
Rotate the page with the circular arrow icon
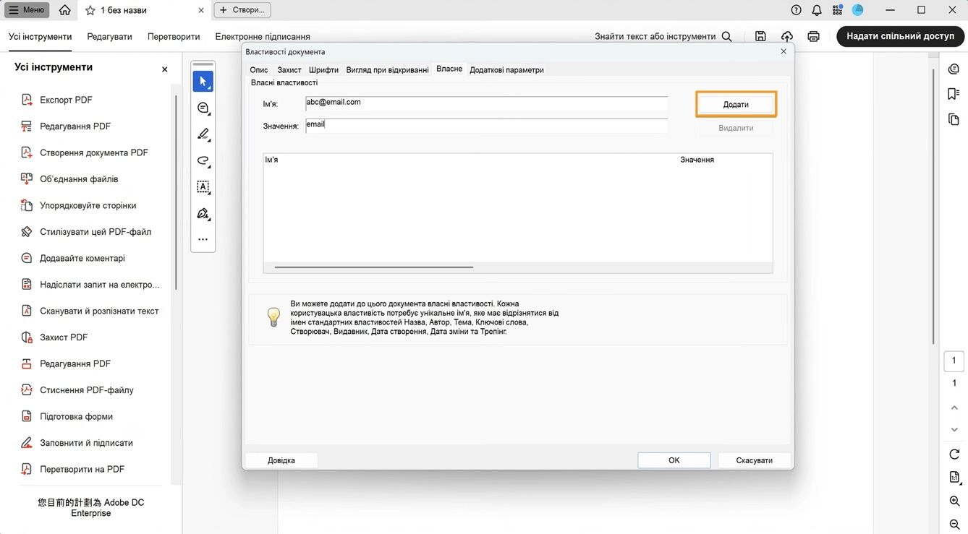(954, 455)
